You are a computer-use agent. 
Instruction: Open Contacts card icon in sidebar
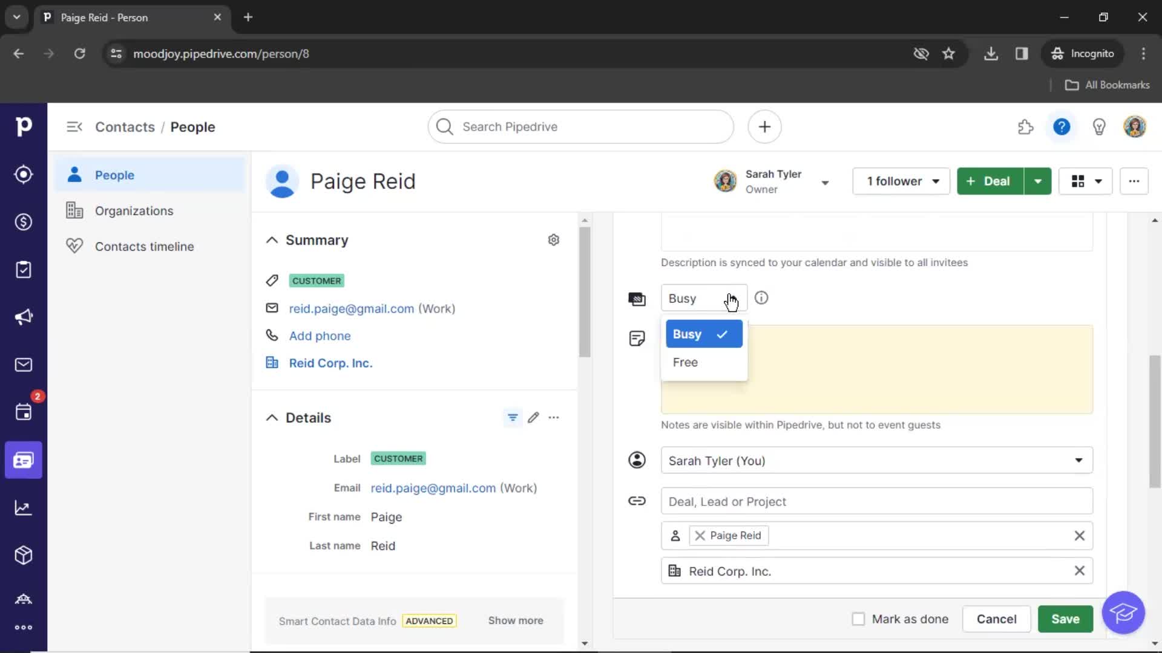(24, 460)
